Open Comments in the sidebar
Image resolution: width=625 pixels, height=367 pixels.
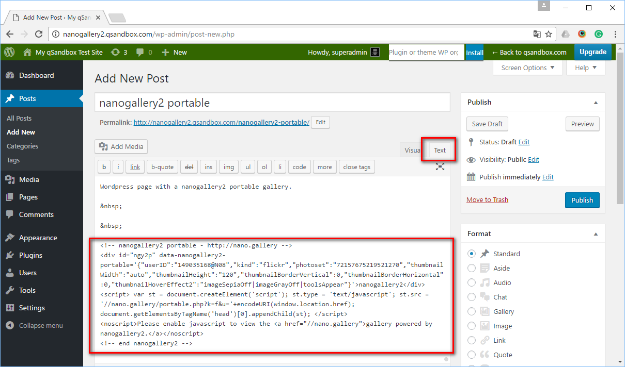[41, 214]
